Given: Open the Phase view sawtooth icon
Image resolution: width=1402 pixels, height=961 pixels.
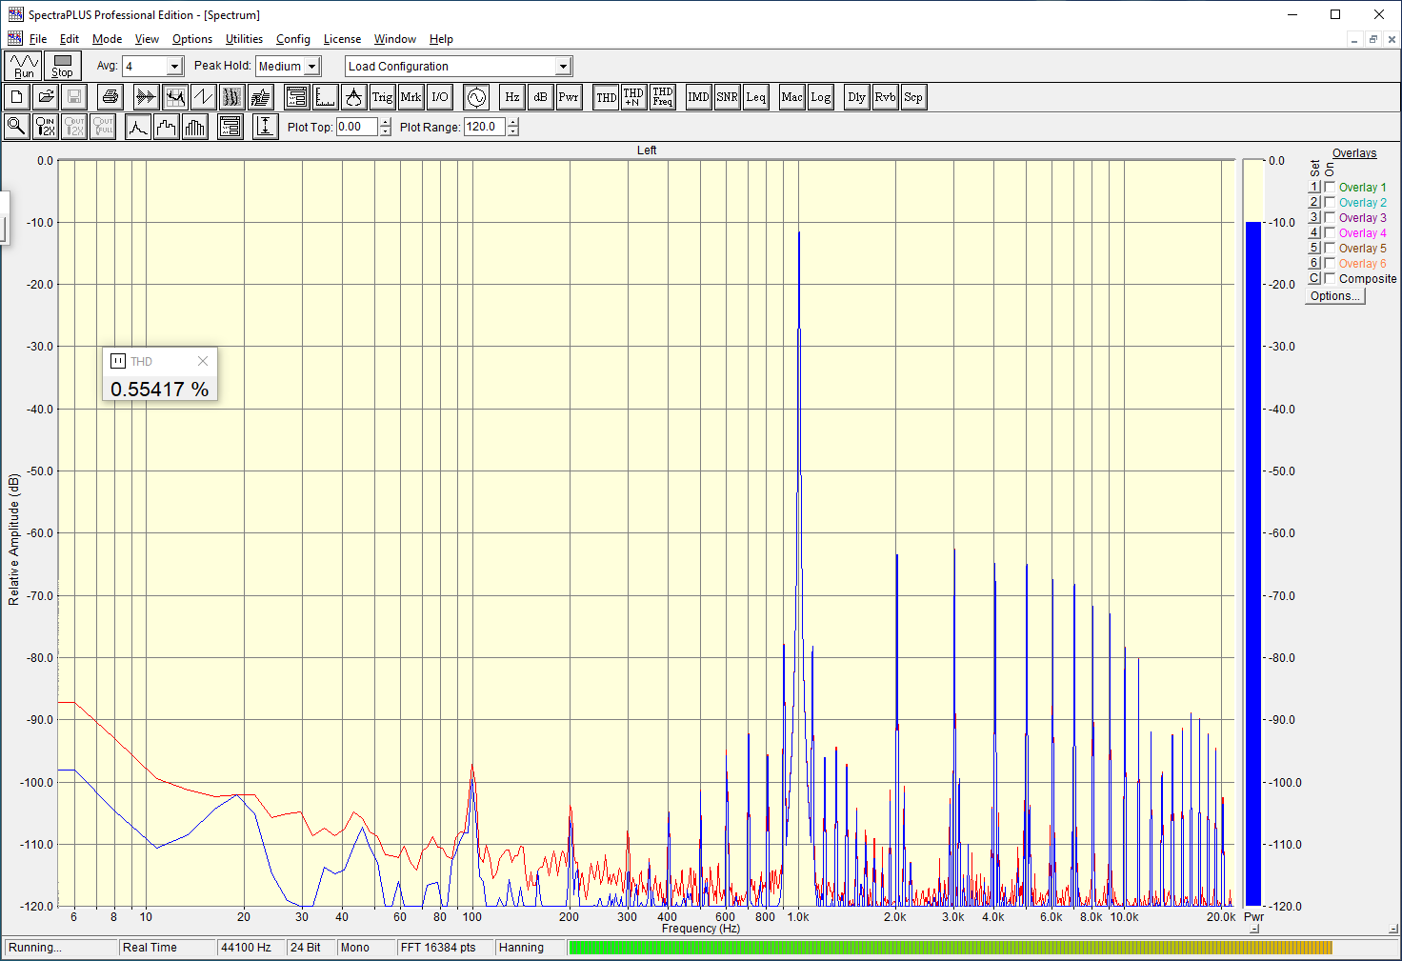Looking at the screenshot, I should click(x=203, y=97).
